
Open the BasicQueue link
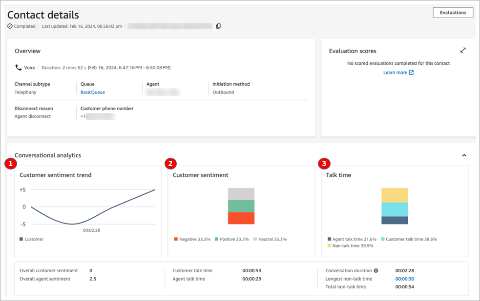(92, 92)
